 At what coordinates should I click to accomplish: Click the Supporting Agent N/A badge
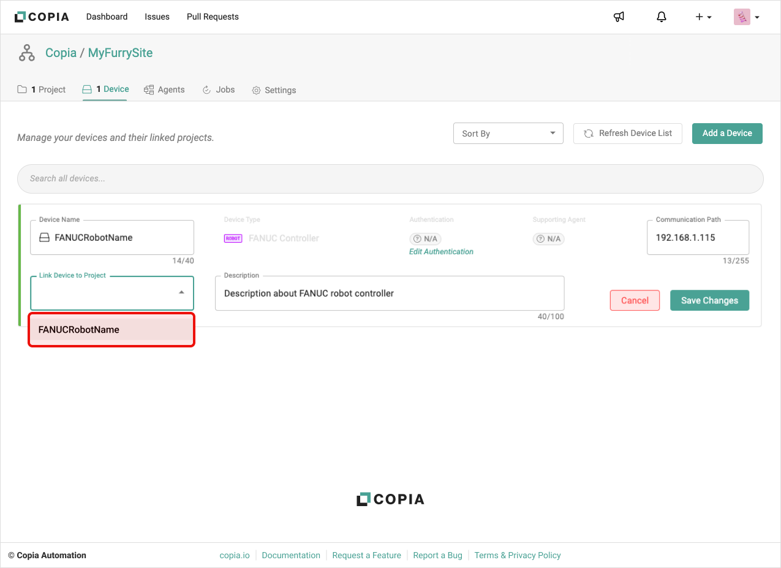[548, 239]
